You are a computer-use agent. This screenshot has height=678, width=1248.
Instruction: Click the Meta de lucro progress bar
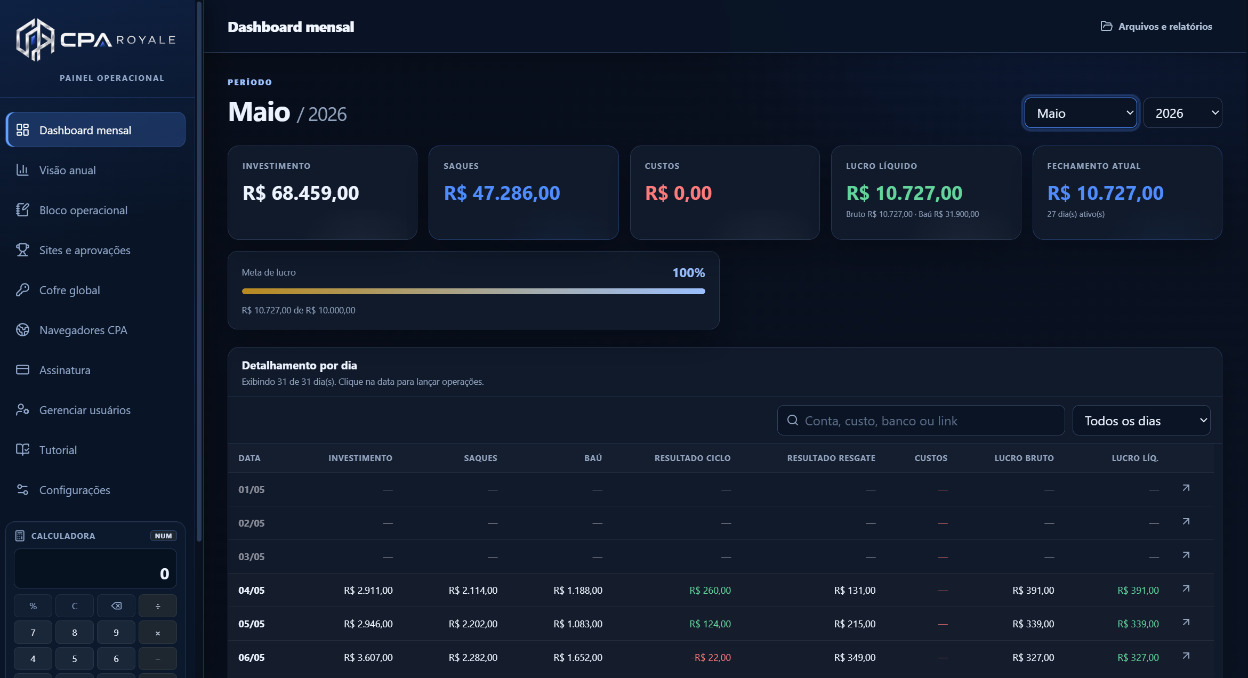pos(473,292)
